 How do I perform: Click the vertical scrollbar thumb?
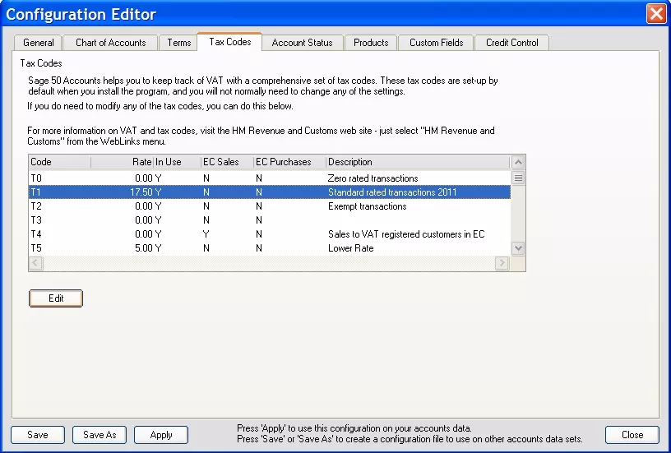tap(518, 178)
